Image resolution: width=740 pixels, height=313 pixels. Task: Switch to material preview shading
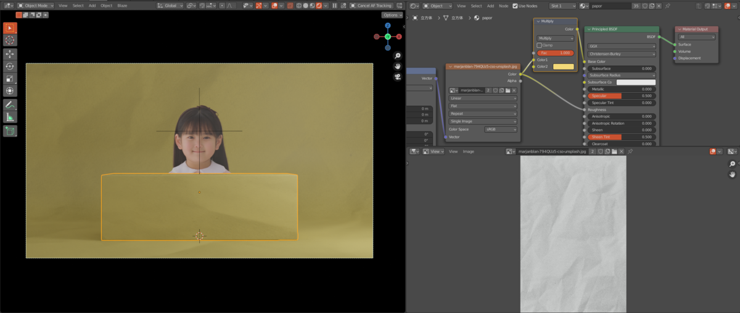313,6
